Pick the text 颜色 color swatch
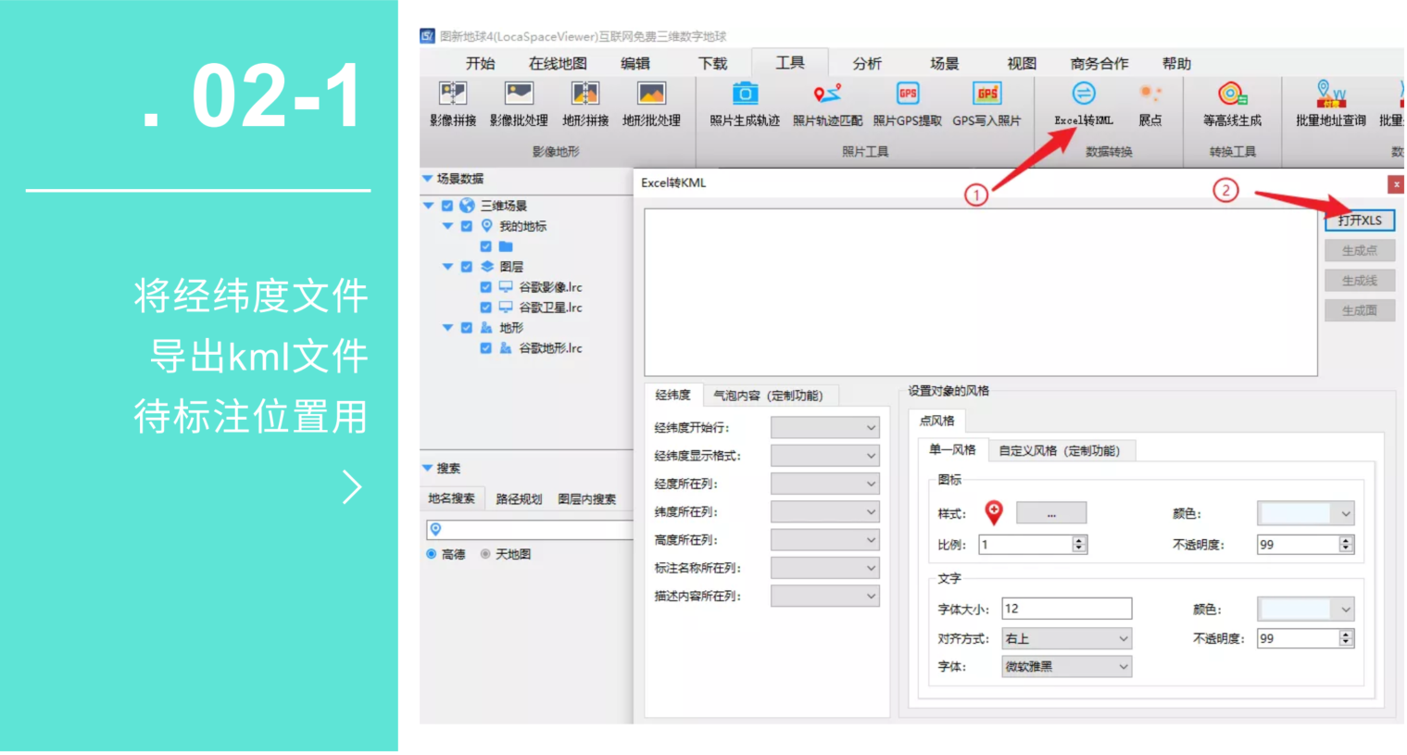The height and width of the screenshot is (755, 1407). (1306, 609)
